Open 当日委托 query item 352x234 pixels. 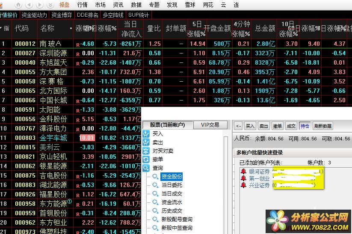click(172, 185)
